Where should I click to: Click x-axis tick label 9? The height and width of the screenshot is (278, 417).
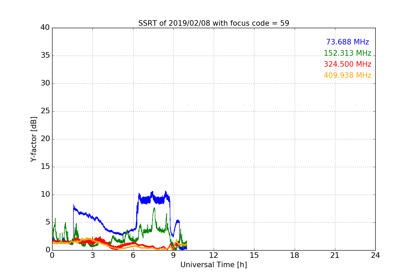[x=173, y=255]
